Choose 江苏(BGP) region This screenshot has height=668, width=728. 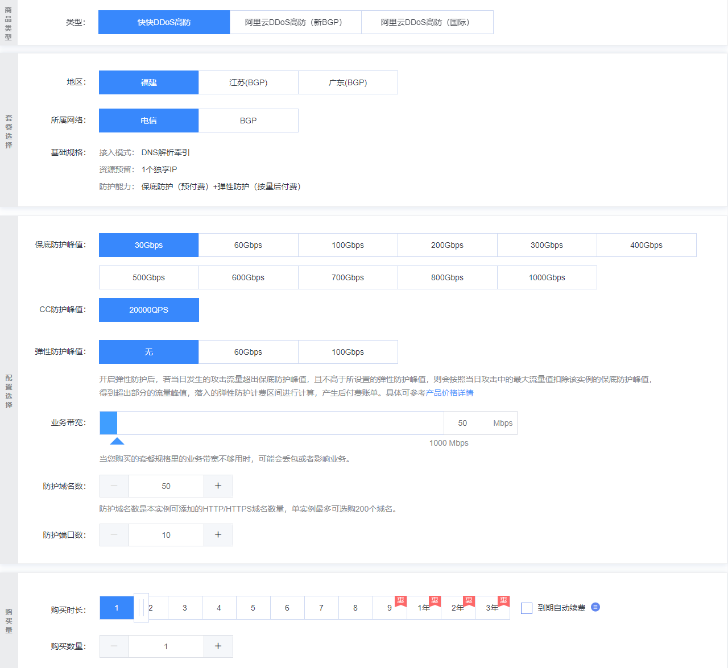(248, 82)
